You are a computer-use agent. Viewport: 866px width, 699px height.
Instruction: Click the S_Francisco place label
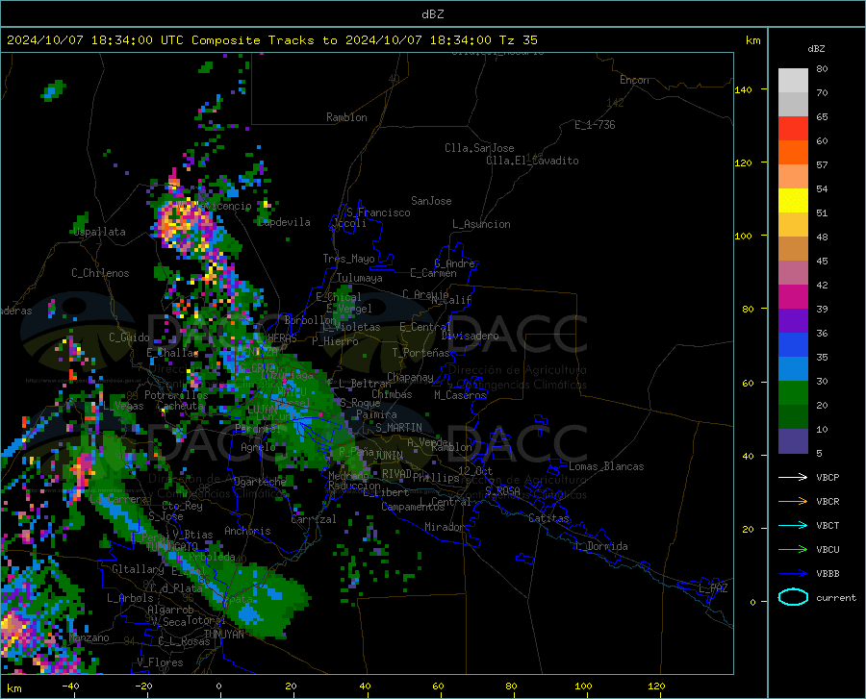378,212
